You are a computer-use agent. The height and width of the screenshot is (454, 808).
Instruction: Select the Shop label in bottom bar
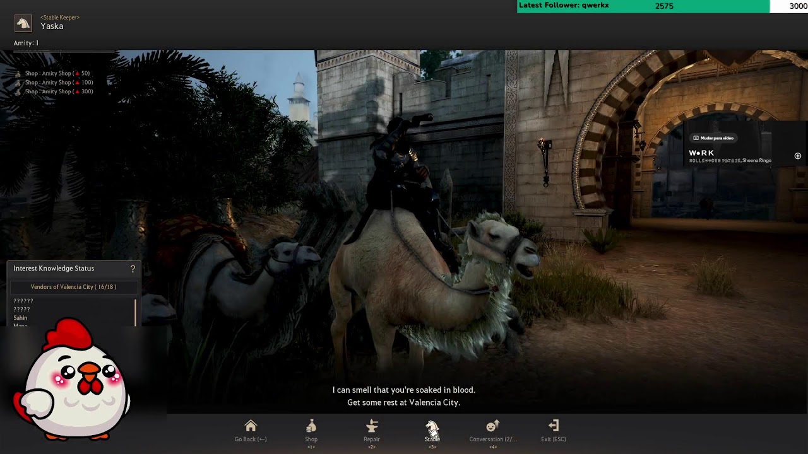click(x=311, y=439)
